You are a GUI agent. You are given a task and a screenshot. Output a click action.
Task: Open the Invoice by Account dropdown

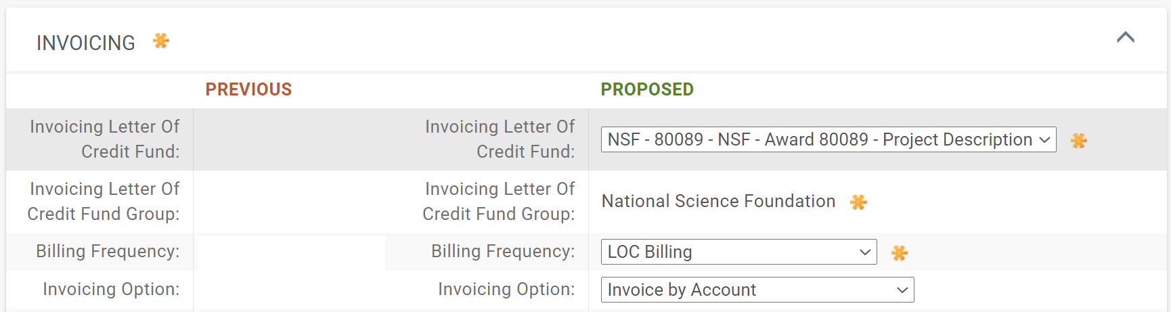click(757, 290)
